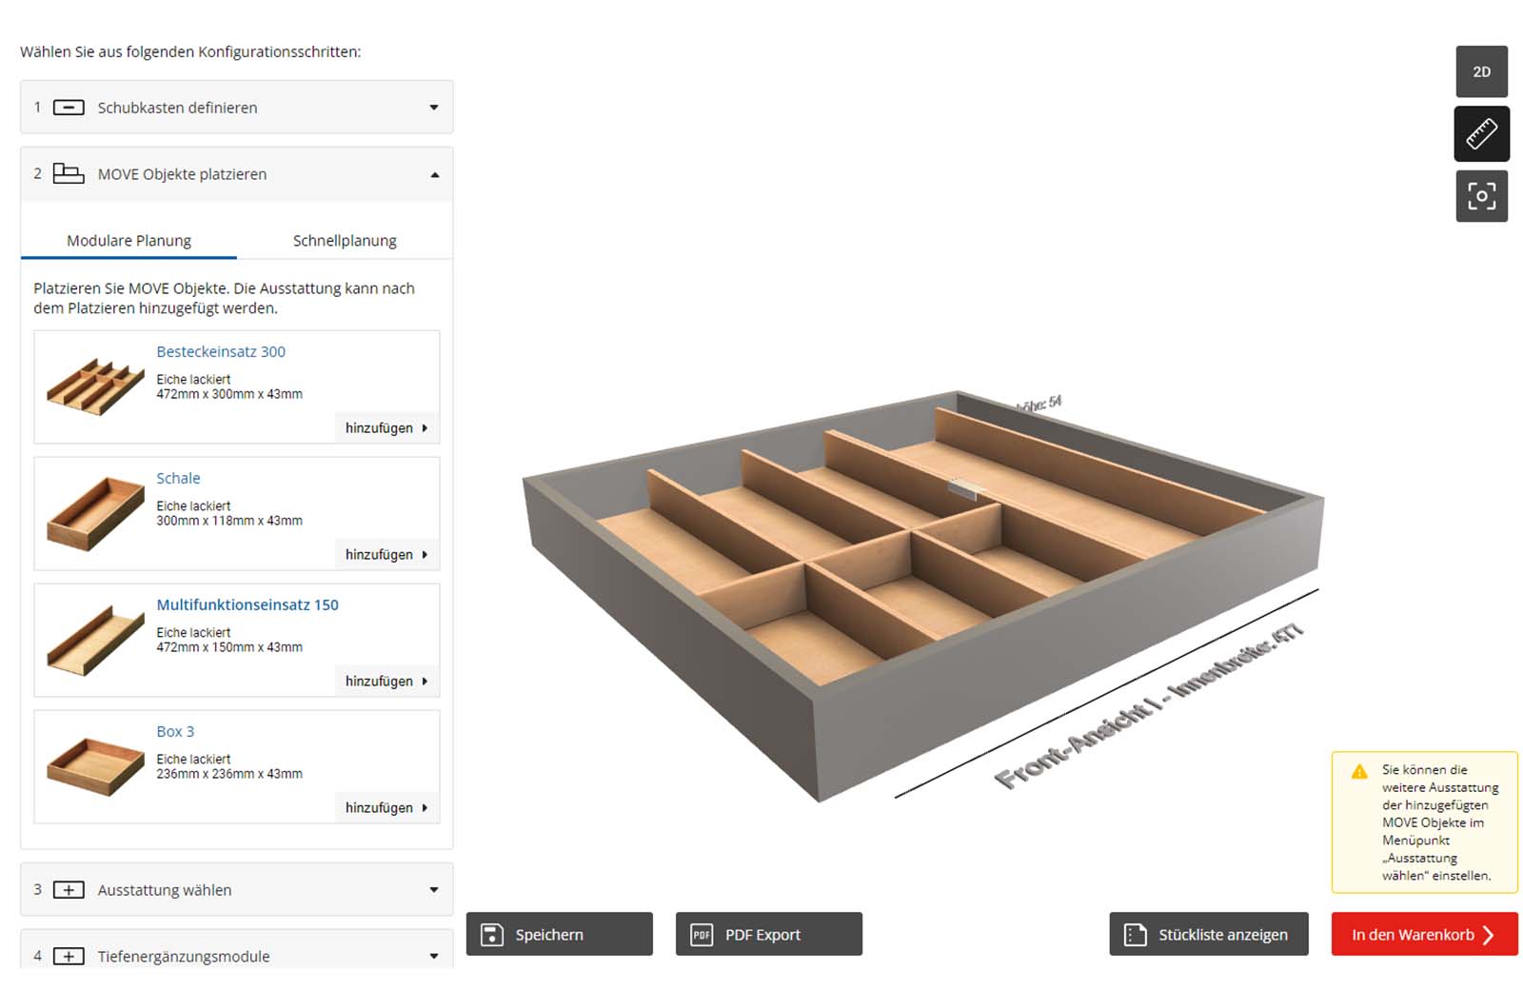Expand the Schubkasten definieren step
This screenshot has width=1523, height=990.
point(436,108)
